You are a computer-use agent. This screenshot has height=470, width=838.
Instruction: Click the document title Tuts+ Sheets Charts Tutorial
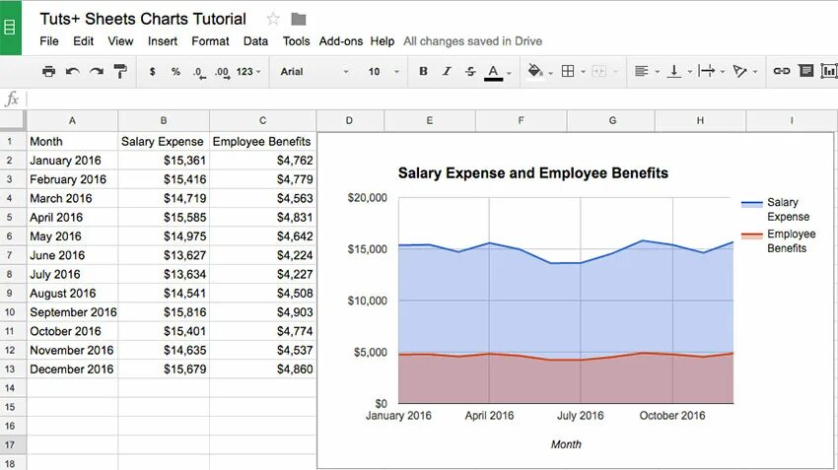(x=143, y=19)
